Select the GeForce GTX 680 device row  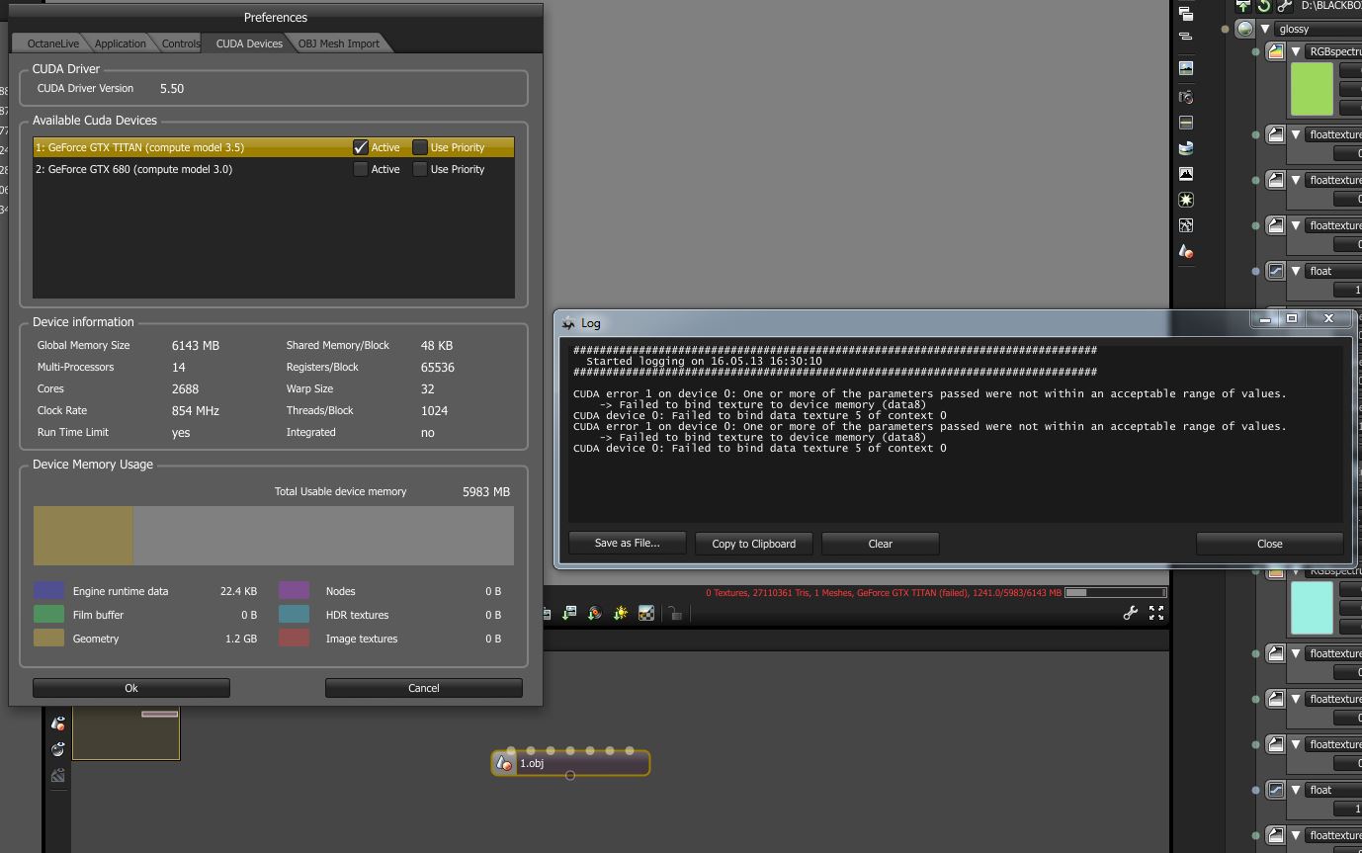click(274, 169)
